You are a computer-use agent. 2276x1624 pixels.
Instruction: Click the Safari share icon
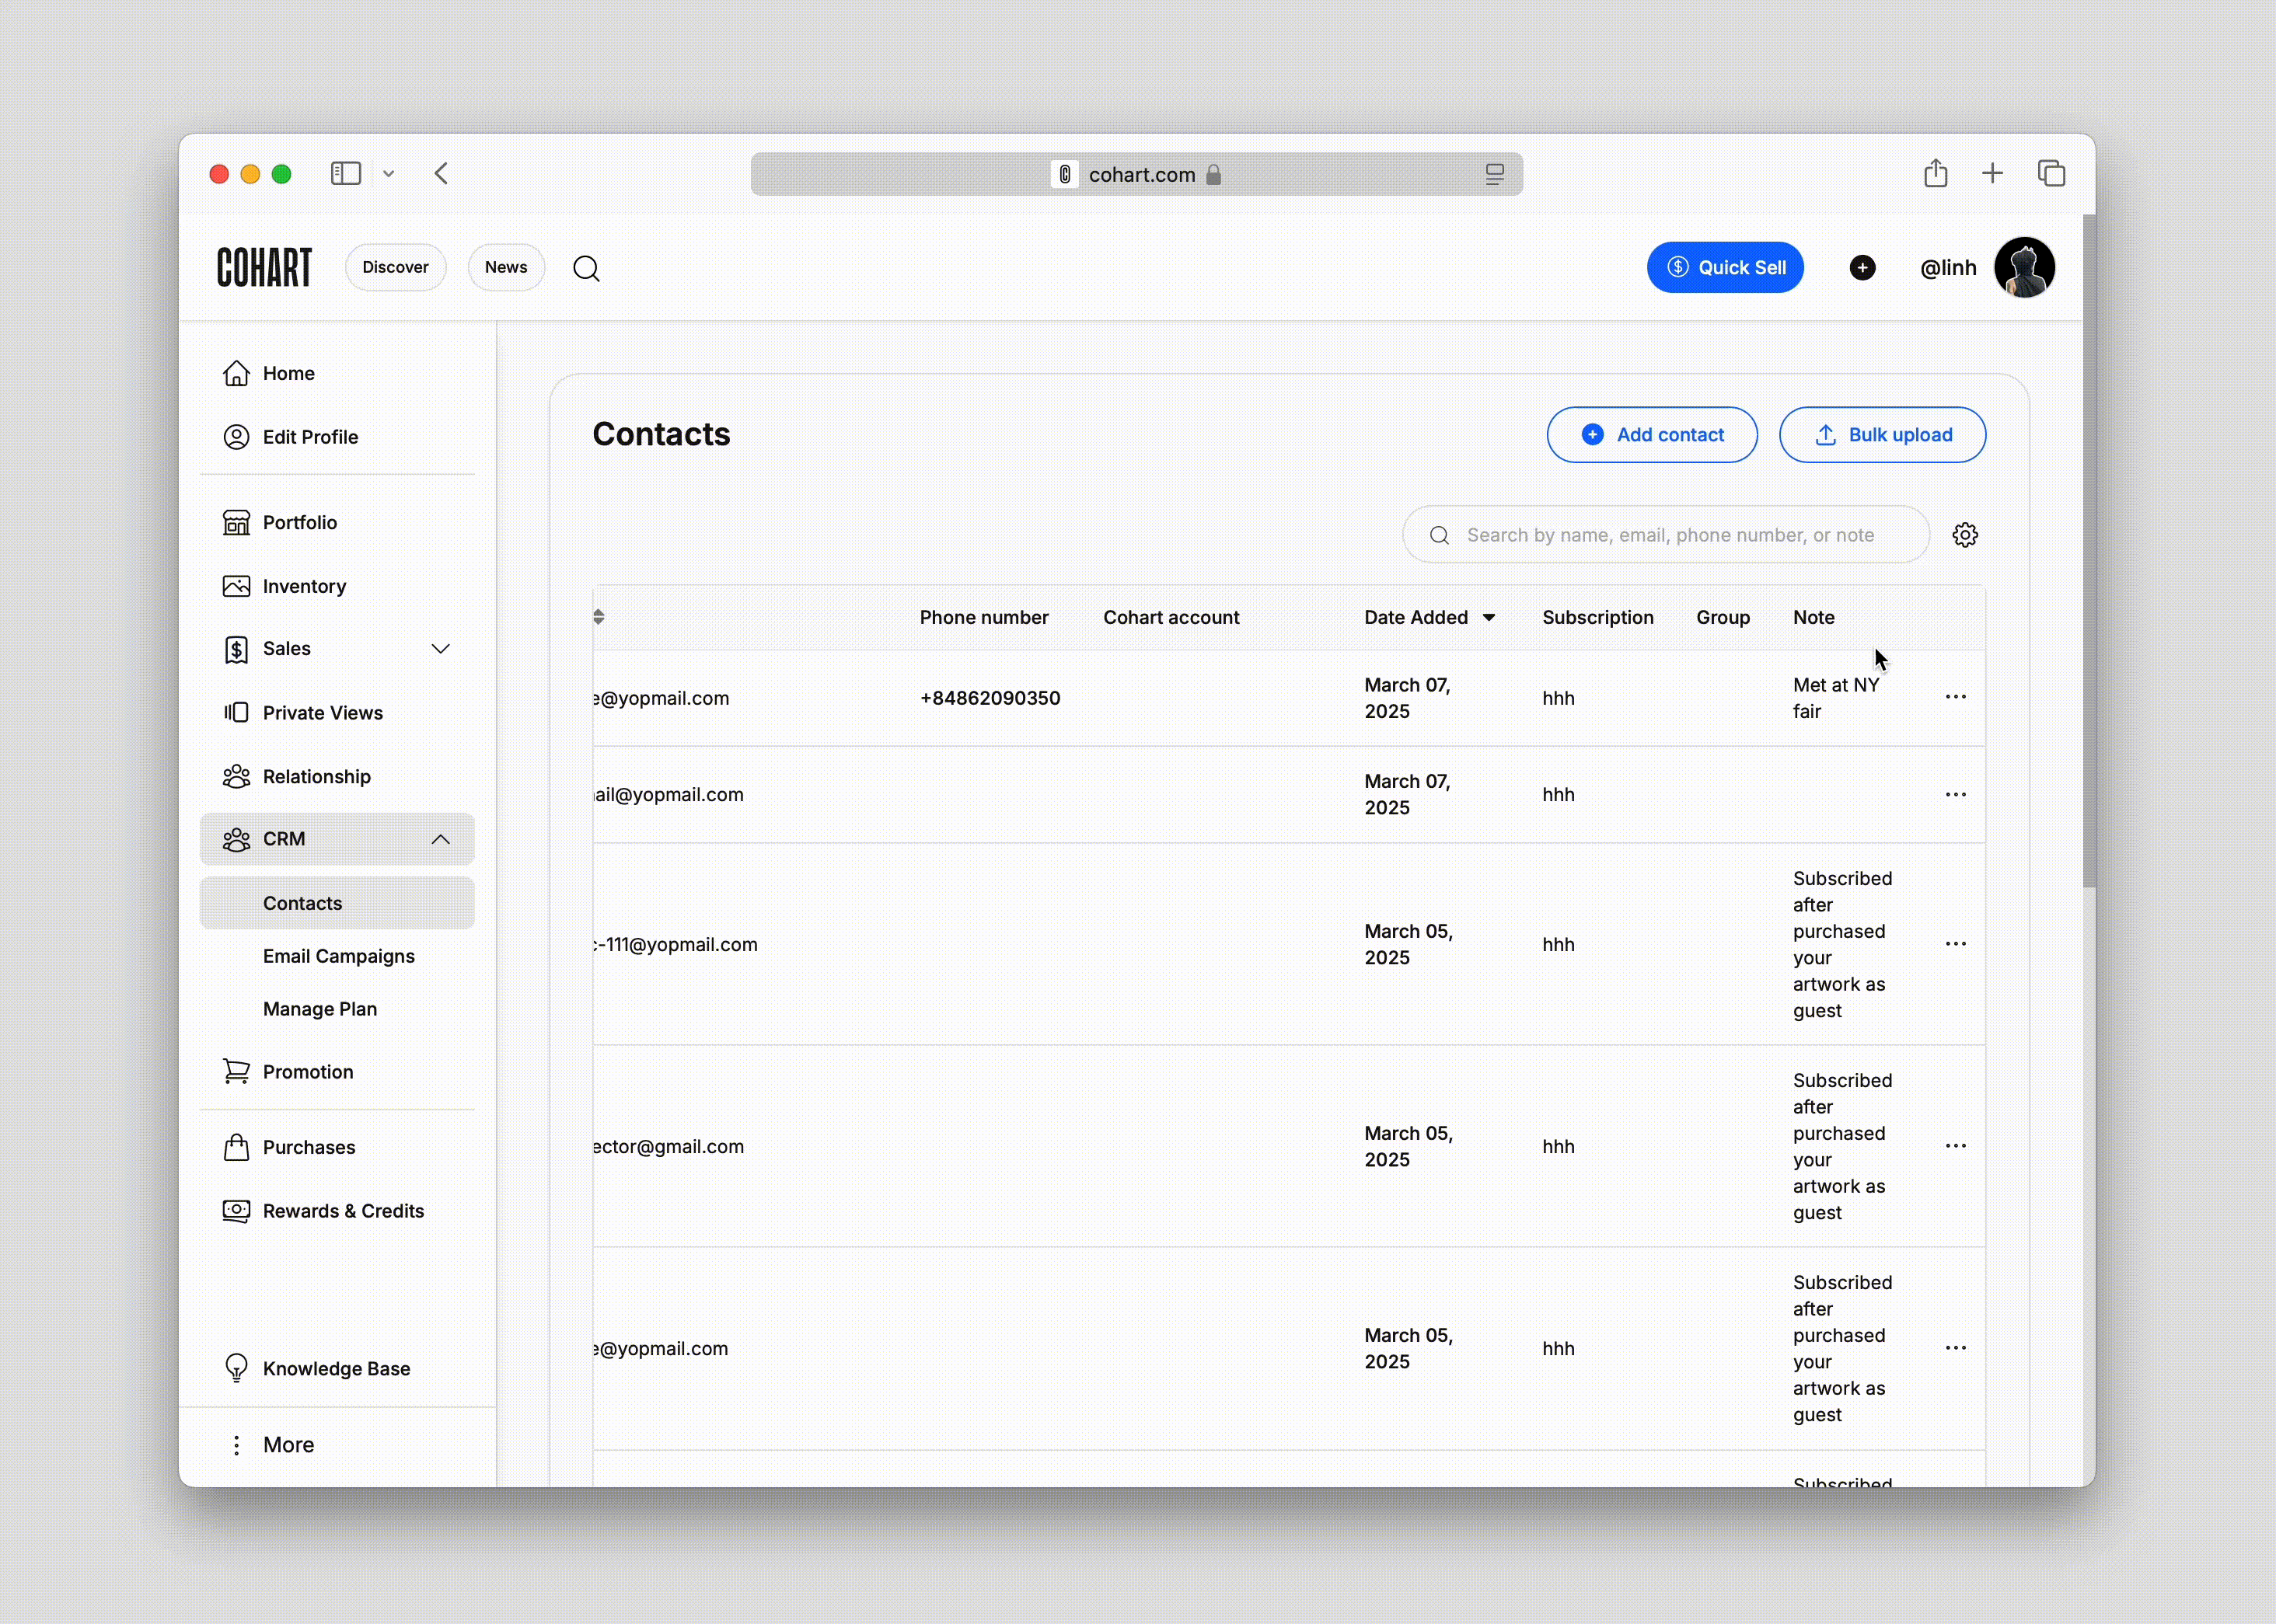coord(1935,173)
